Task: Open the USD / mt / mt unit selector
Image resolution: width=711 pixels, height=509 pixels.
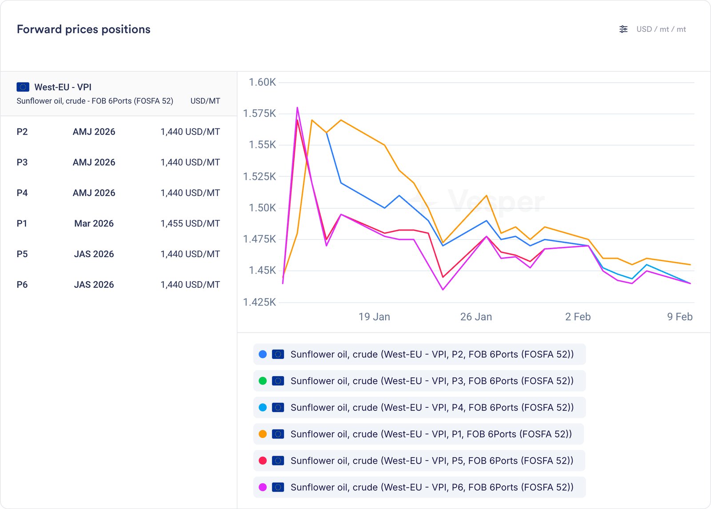Action: click(x=661, y=29)
